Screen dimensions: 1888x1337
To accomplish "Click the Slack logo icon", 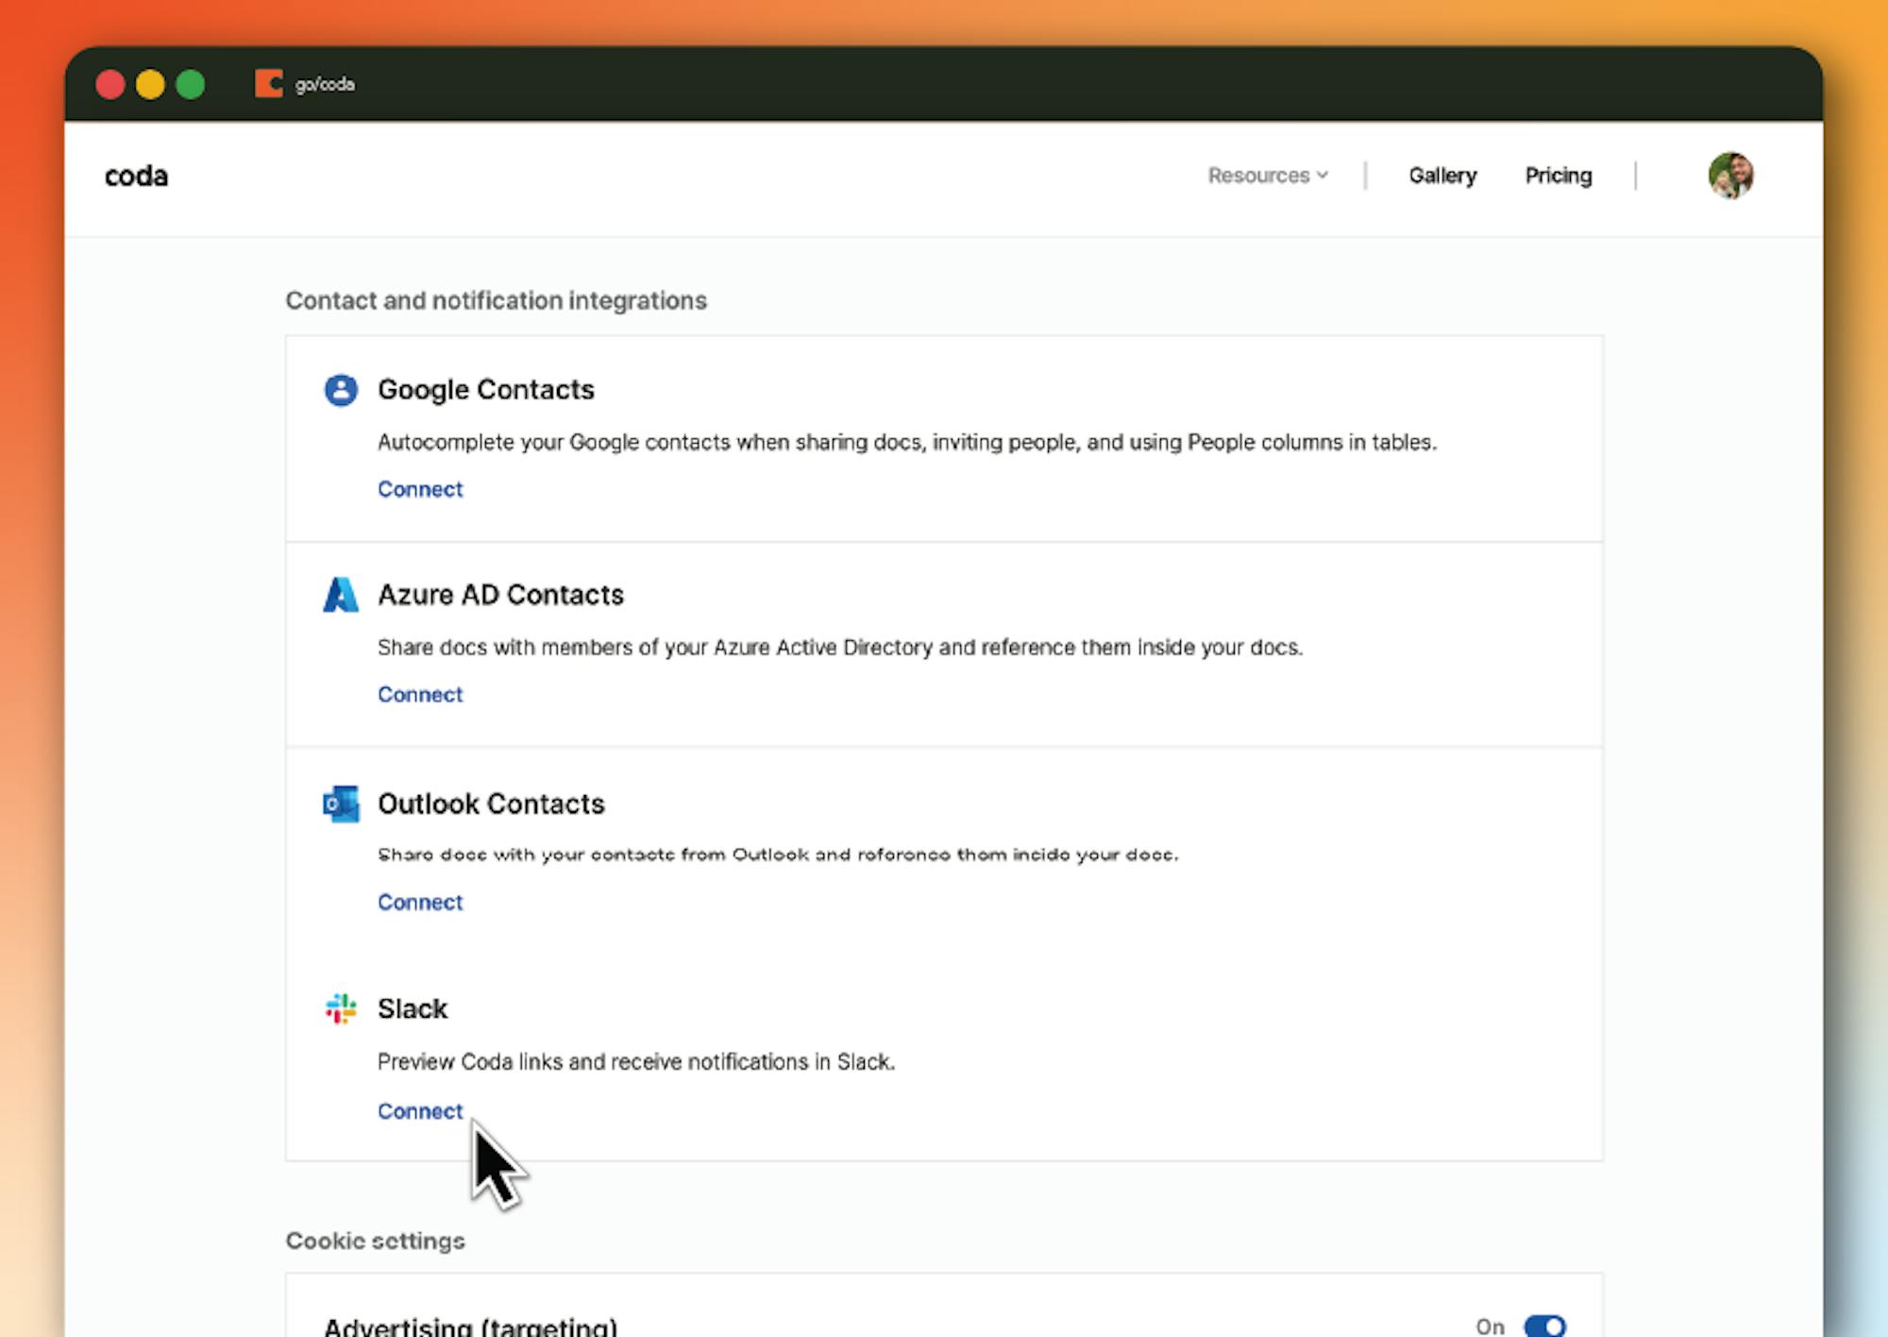I will tap(341, 1008).
